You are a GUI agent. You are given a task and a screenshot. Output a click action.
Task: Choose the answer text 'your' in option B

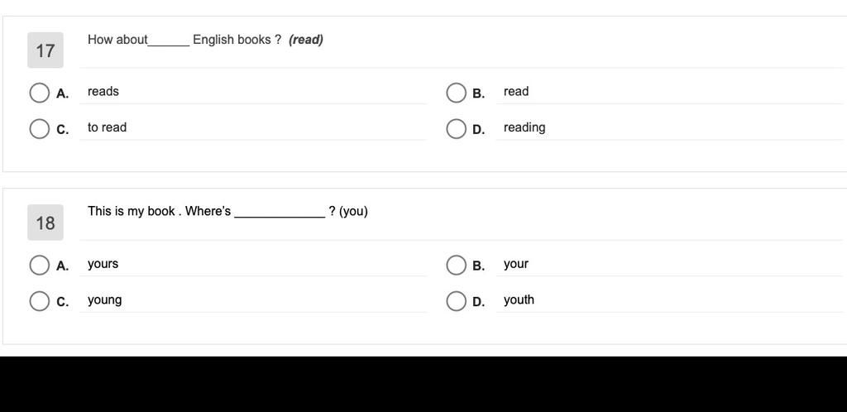coord(516,264)
